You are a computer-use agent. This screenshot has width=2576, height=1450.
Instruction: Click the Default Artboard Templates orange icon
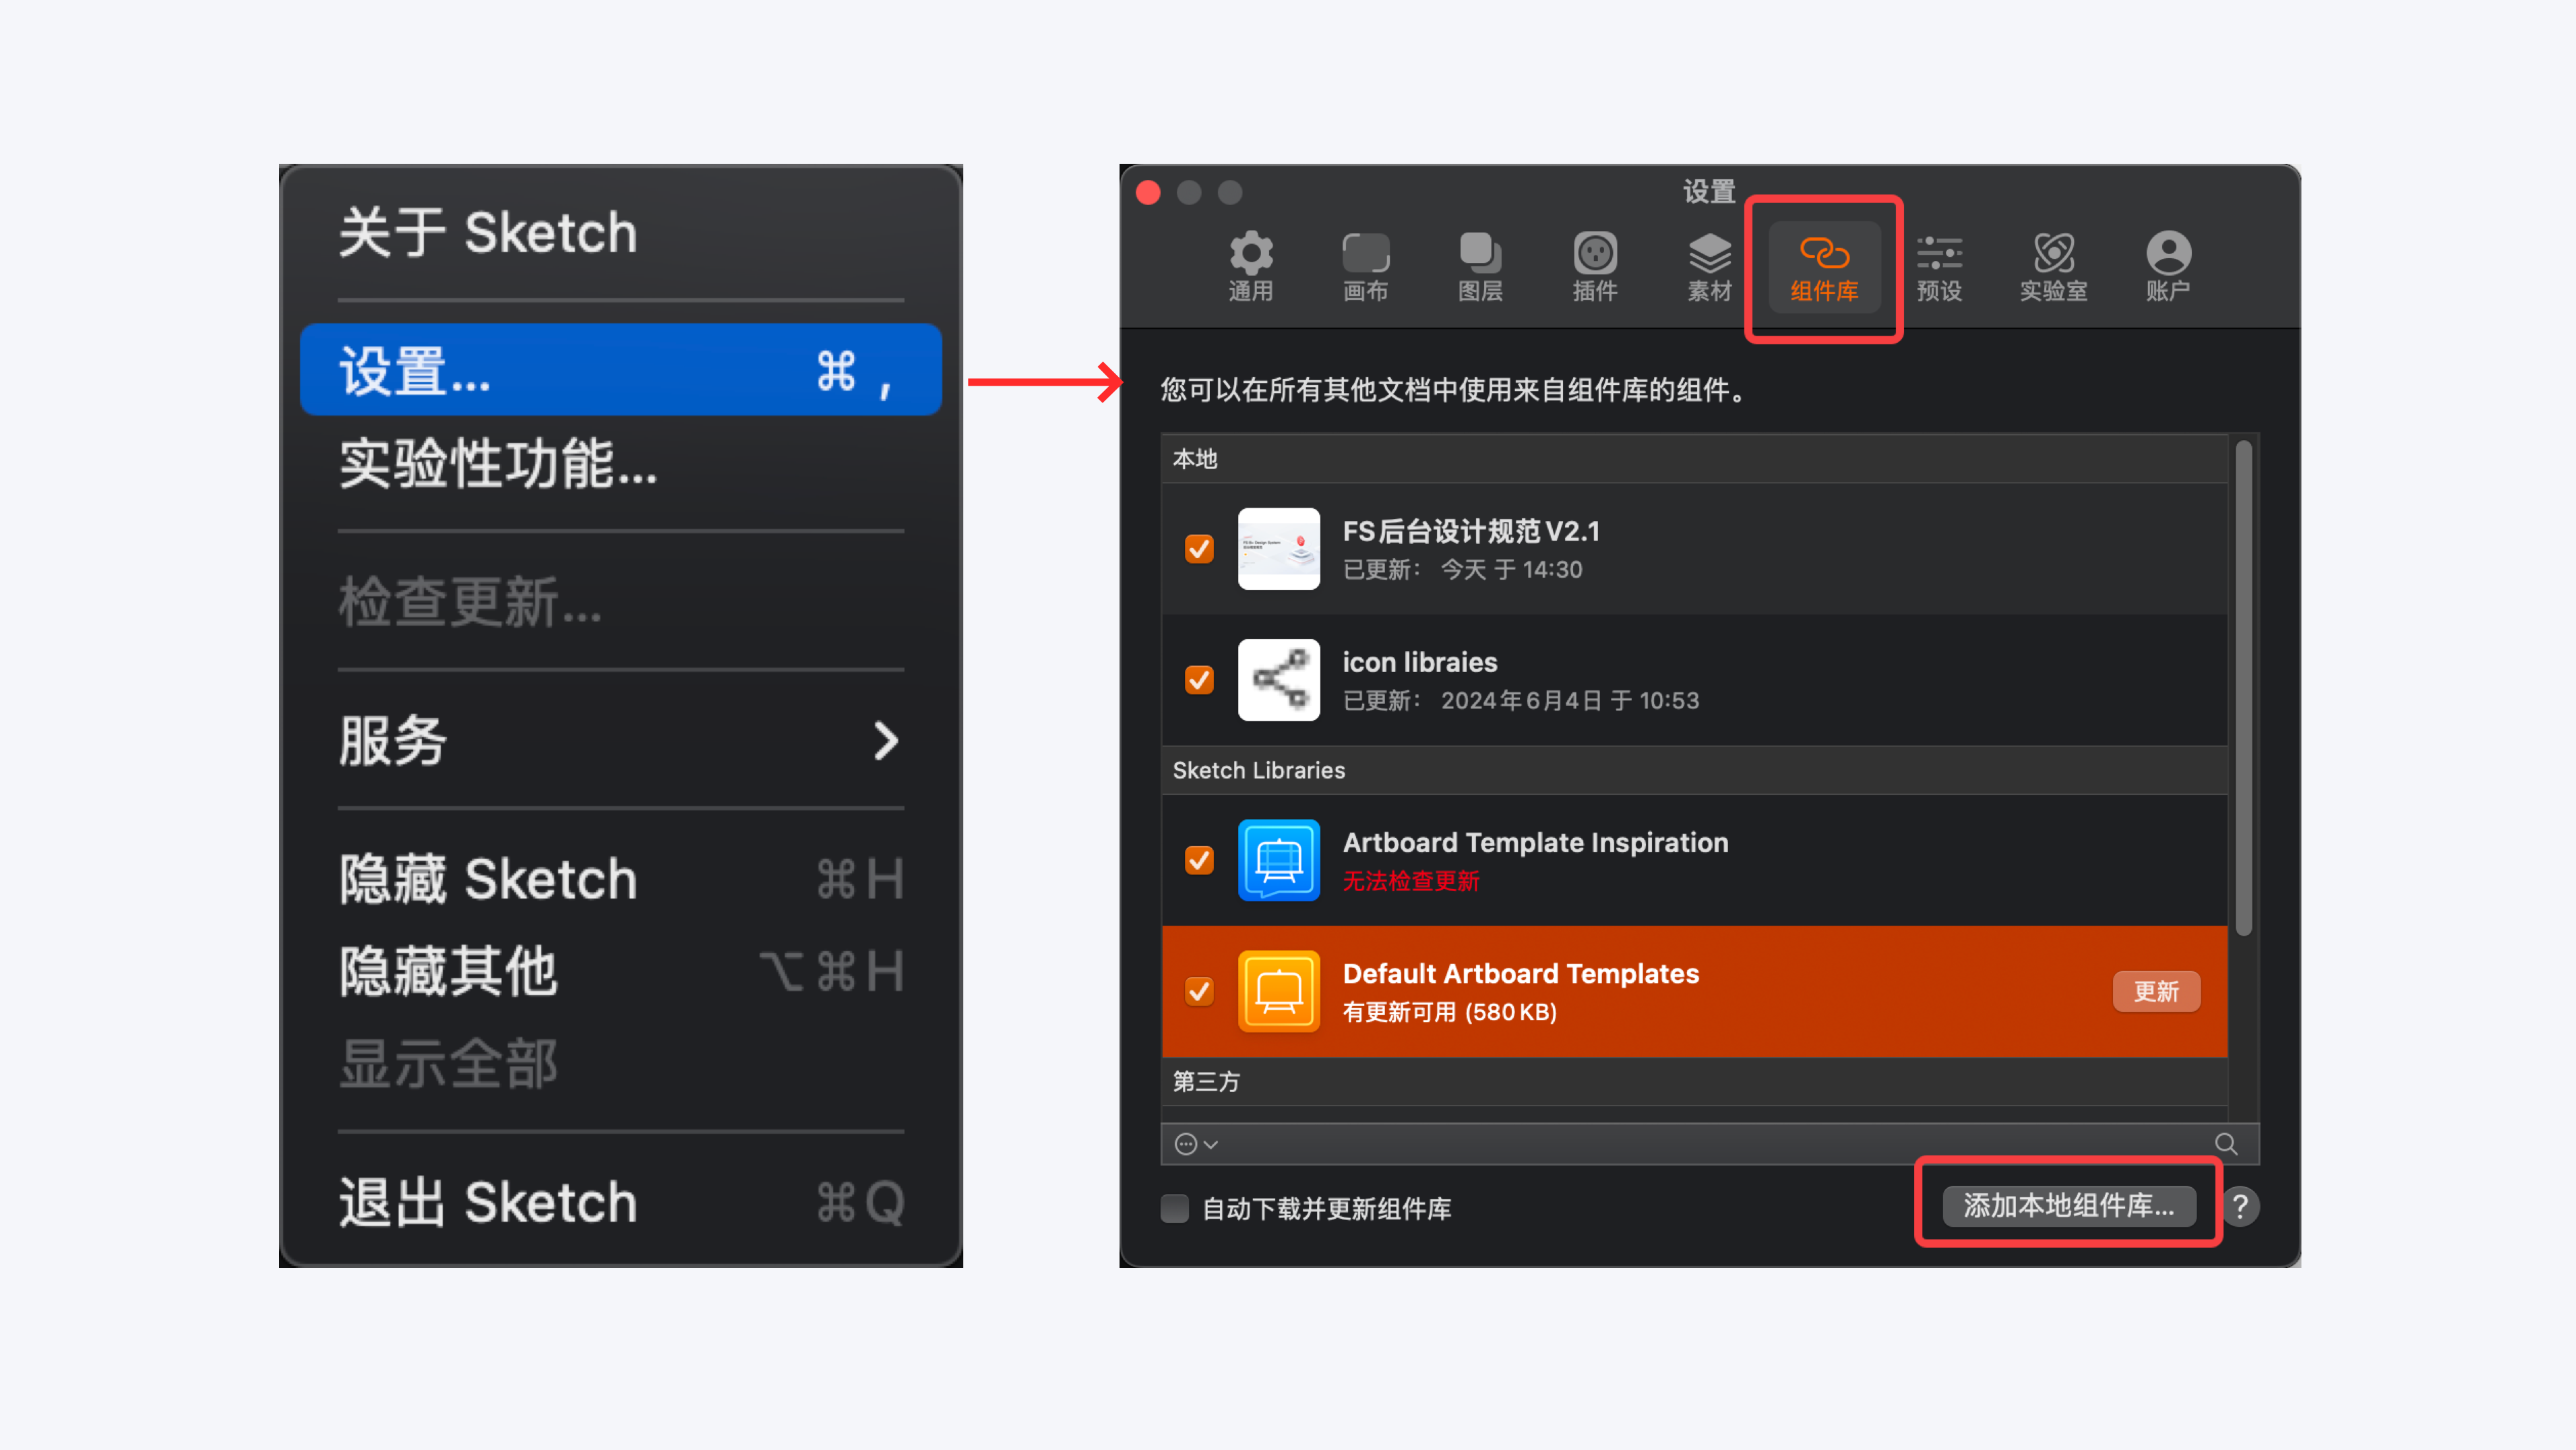[1279, 991]
